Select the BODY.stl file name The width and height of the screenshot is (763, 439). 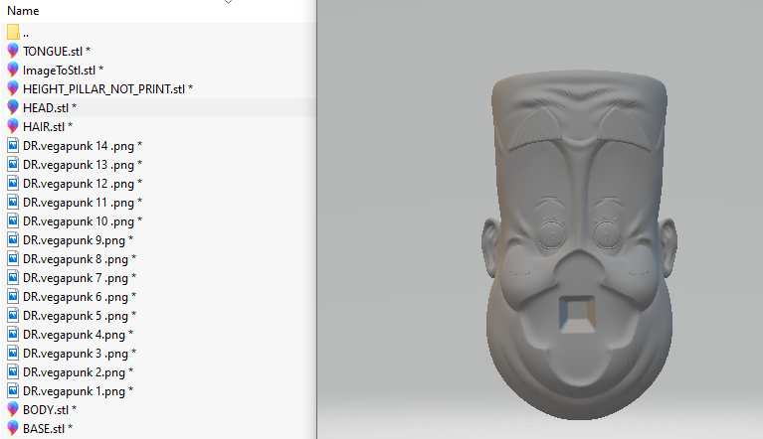pyautogui.click(x=50, y=410)
